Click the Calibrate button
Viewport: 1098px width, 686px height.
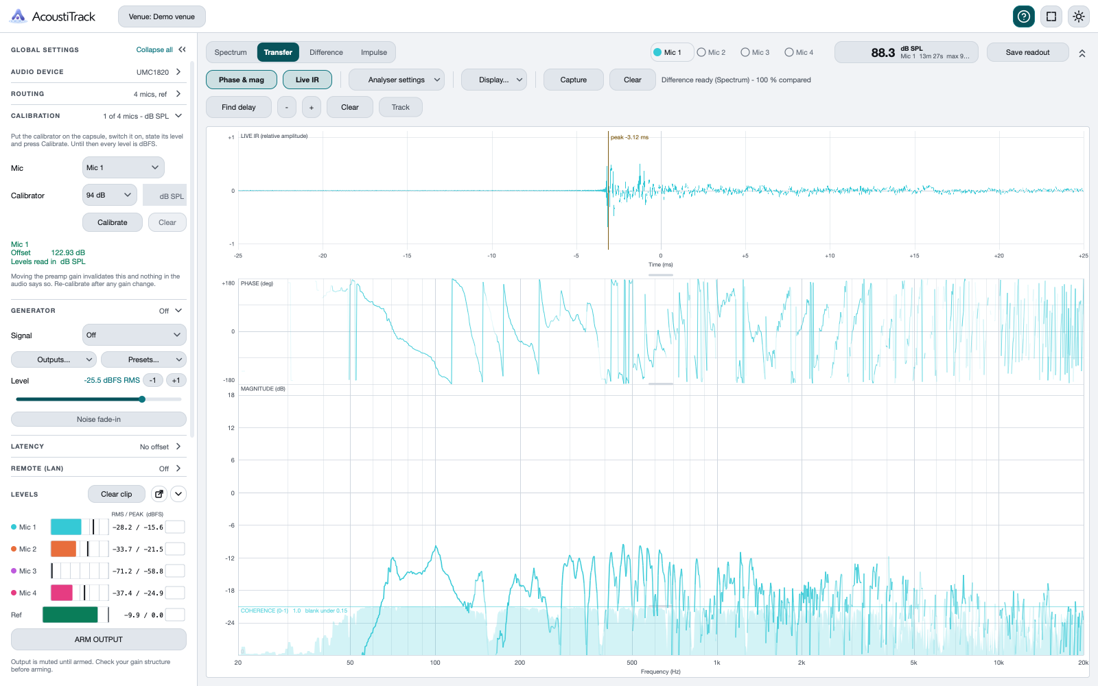[113, 222]
